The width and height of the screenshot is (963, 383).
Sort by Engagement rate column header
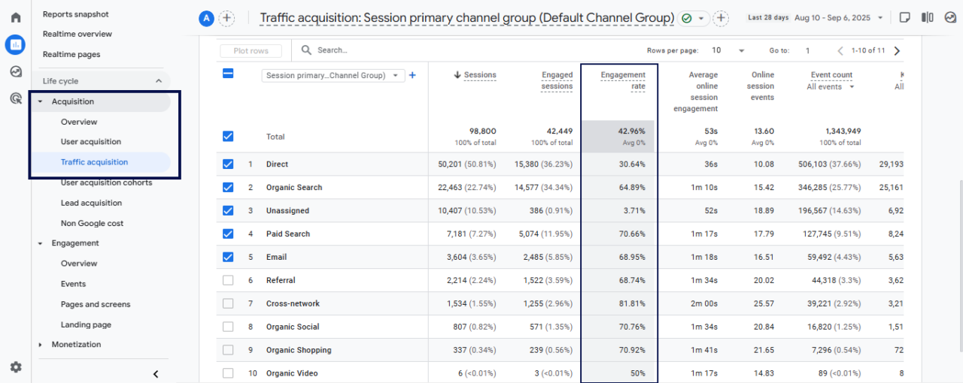click(623, 80)
